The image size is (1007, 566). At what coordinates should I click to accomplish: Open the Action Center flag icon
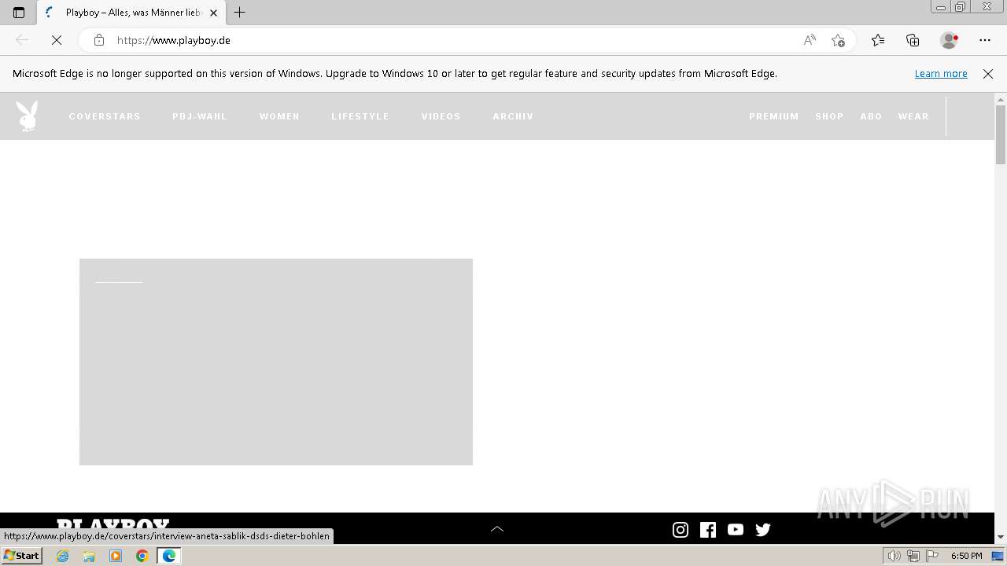coord(932,556)
